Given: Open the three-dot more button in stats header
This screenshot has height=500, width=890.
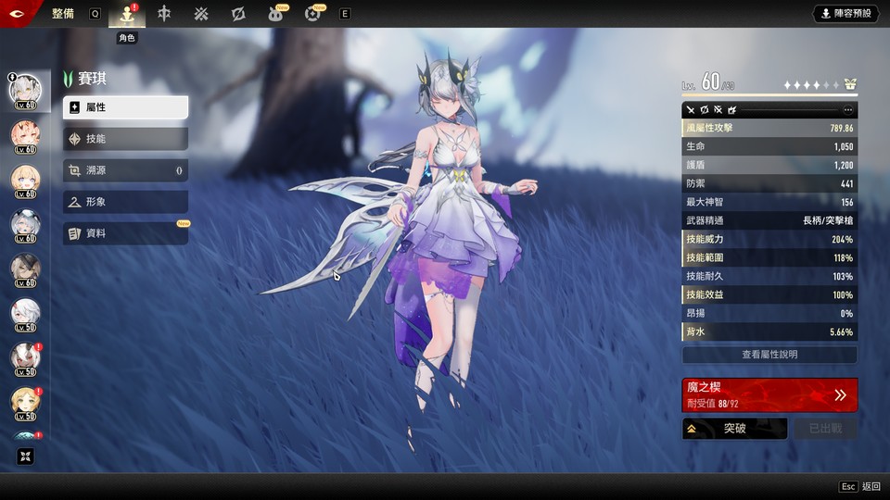Looking at the screenshot, I should (847, 110).
